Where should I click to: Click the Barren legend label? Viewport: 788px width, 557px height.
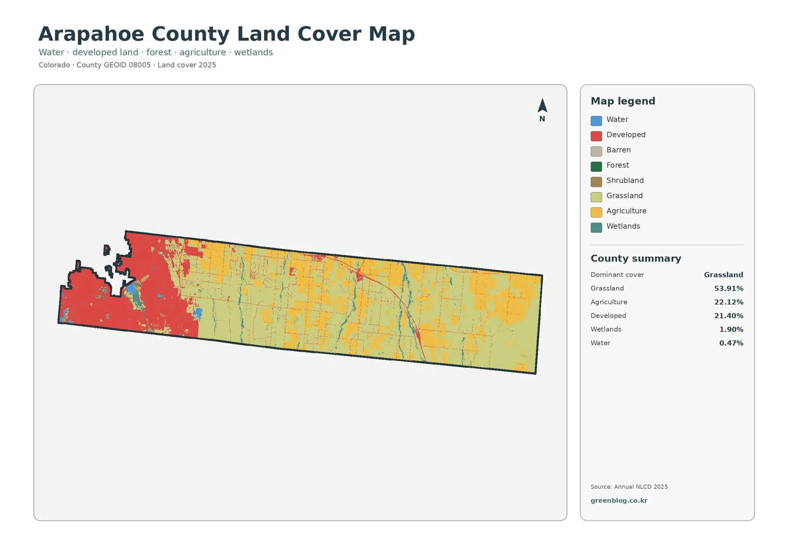(x=619, y=150)
